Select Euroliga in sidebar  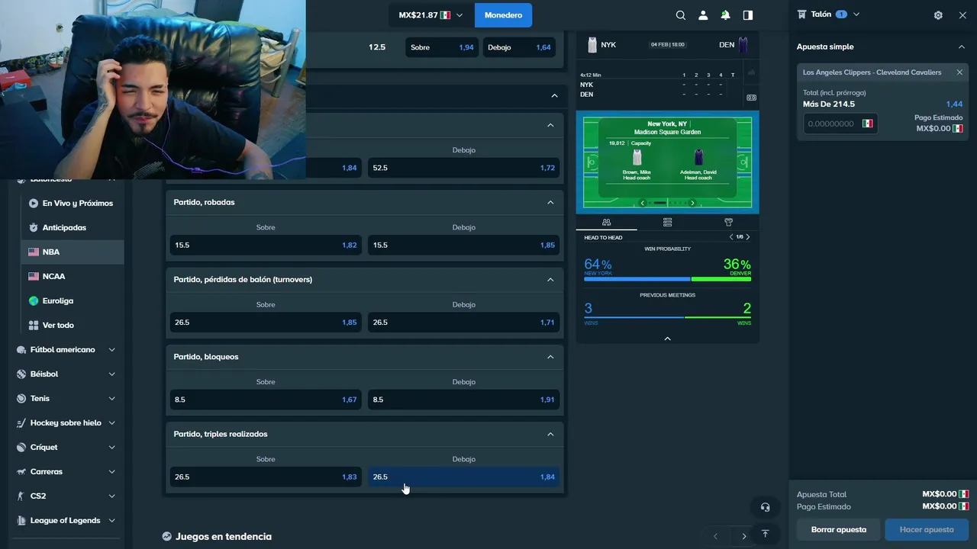(72, 301)
